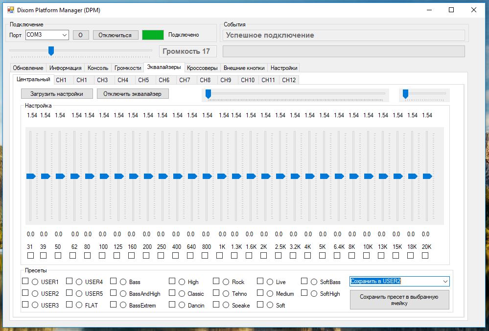Screen dimensions: 489x331
Task: Click "Загрузить настройки" button
Action: [57, 94]
